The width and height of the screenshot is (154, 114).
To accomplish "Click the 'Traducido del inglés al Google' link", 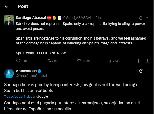I will click(x=26, y=96).
